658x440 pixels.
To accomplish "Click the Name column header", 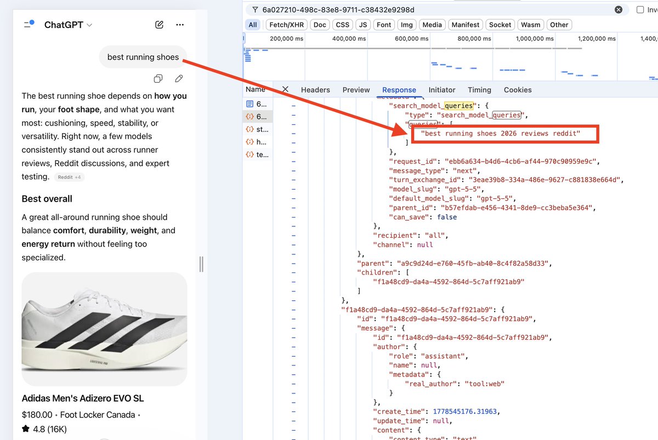I will pos(256,89).
